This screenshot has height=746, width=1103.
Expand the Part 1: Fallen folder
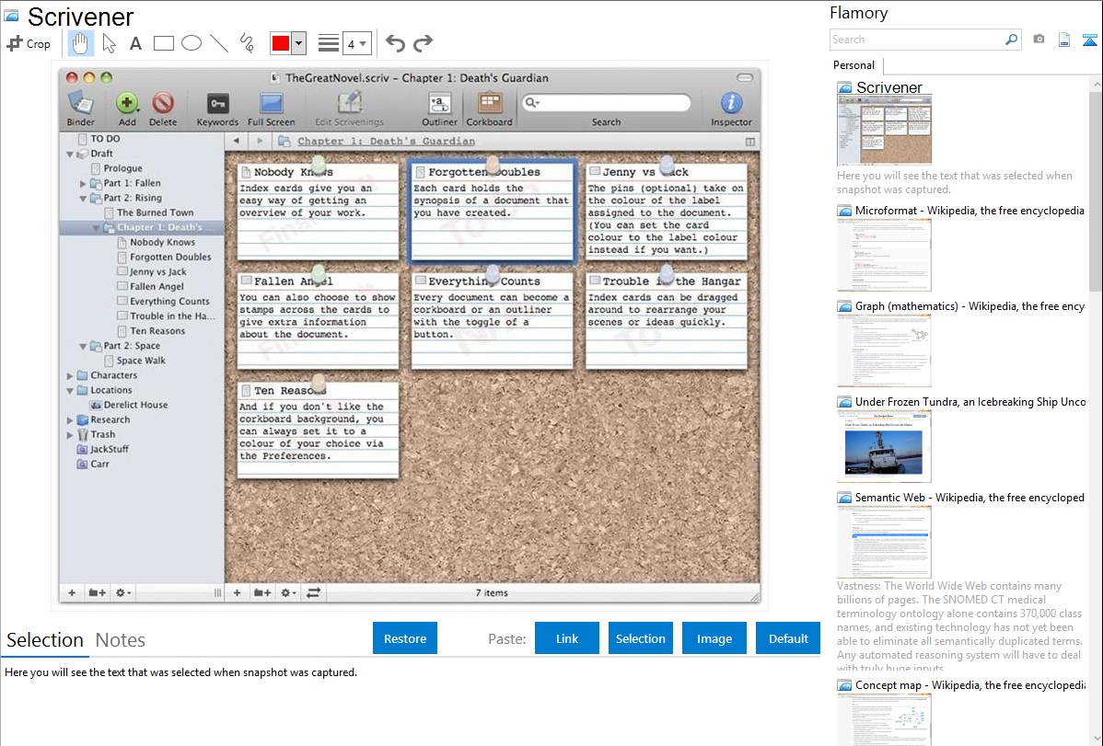[x=83, y=184]
